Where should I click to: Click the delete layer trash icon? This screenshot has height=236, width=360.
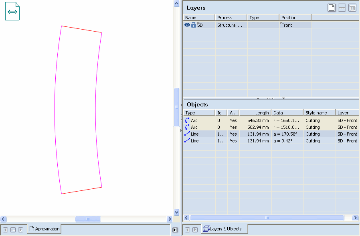tap(352, 8)
